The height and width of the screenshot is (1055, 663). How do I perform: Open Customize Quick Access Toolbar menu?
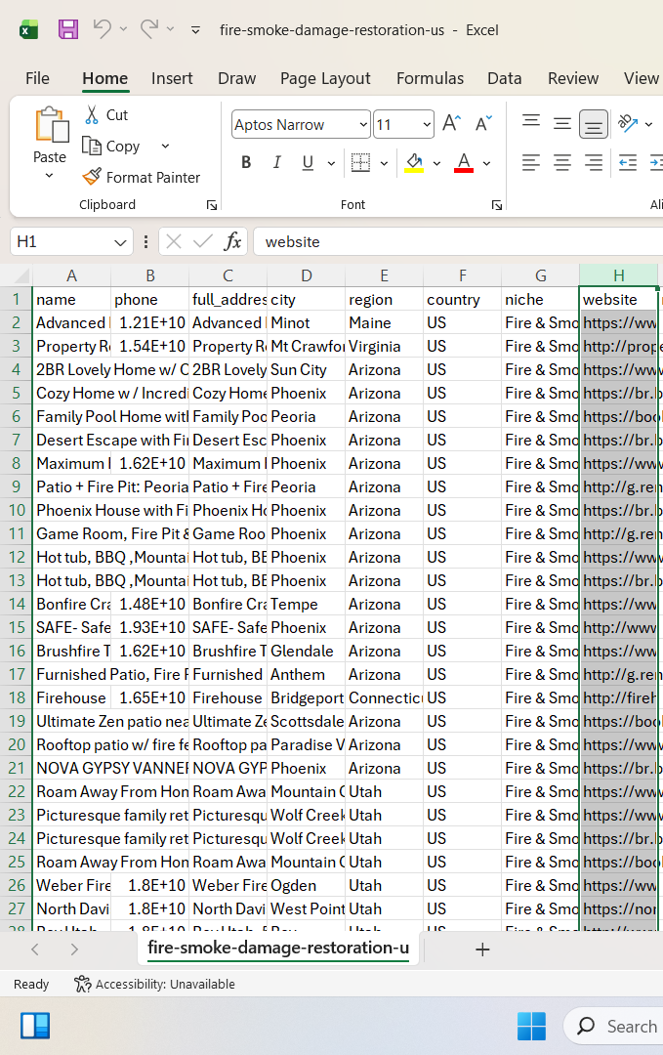(x=195, y=29)
